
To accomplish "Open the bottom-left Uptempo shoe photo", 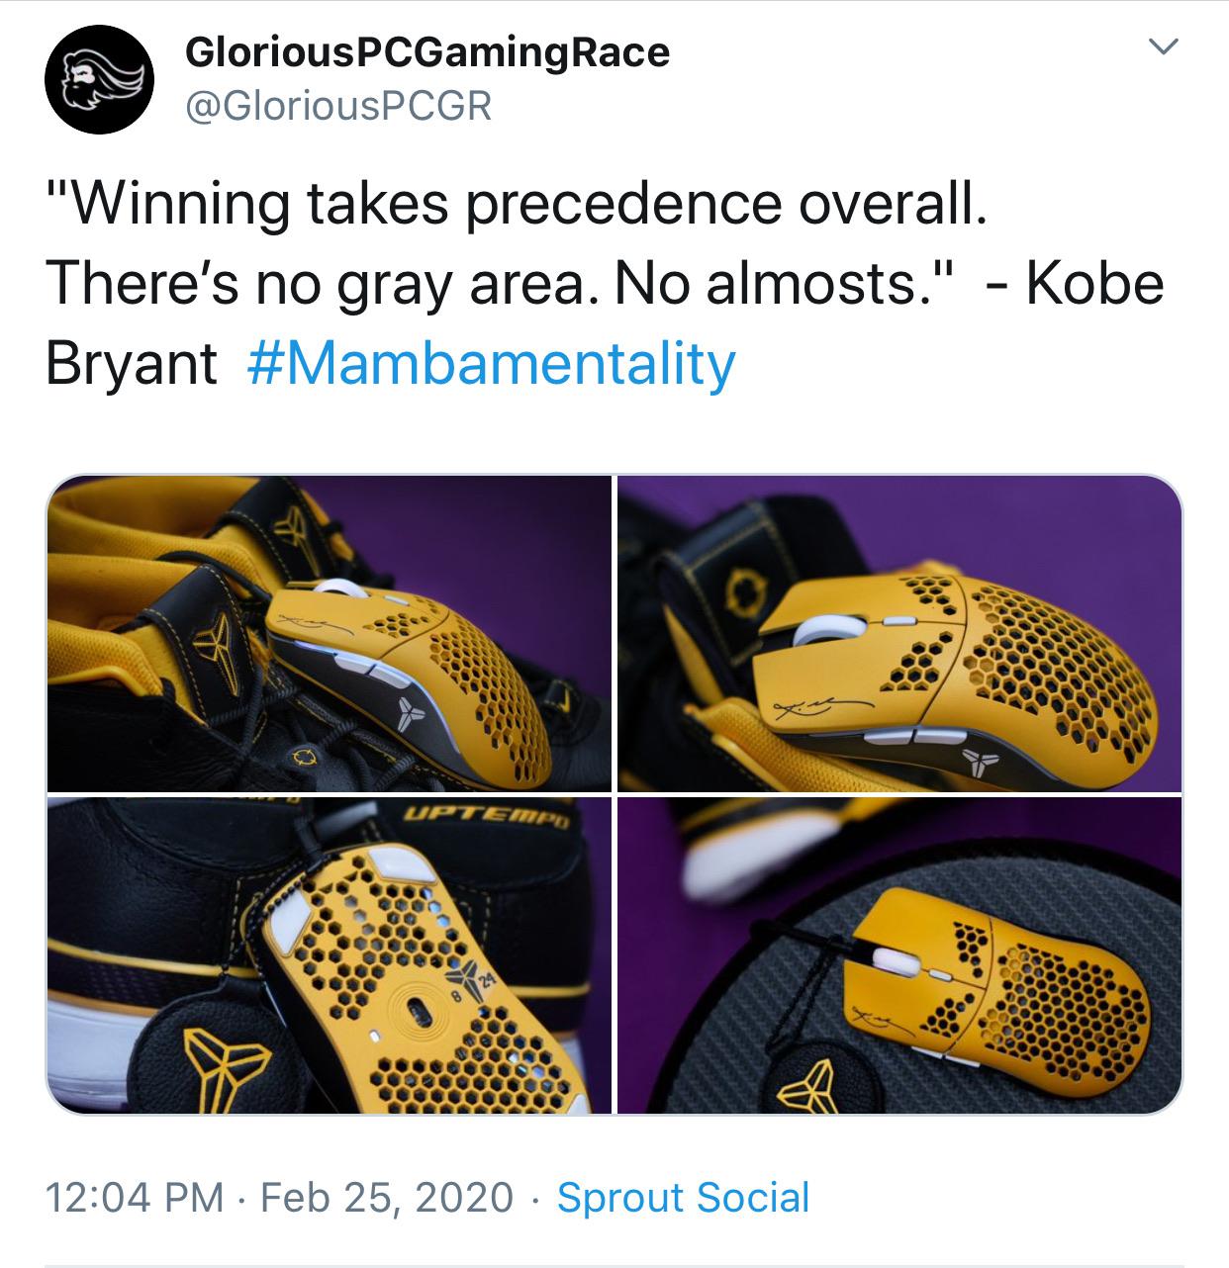I will (x=327, y=950).
